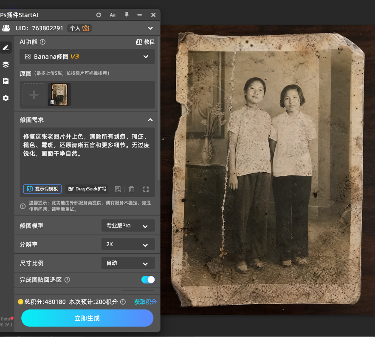This screenshot has height=337, width=375.
Task: Click the UID: 763802291 text
Action: pyautogui.click(x=39, y=28)
